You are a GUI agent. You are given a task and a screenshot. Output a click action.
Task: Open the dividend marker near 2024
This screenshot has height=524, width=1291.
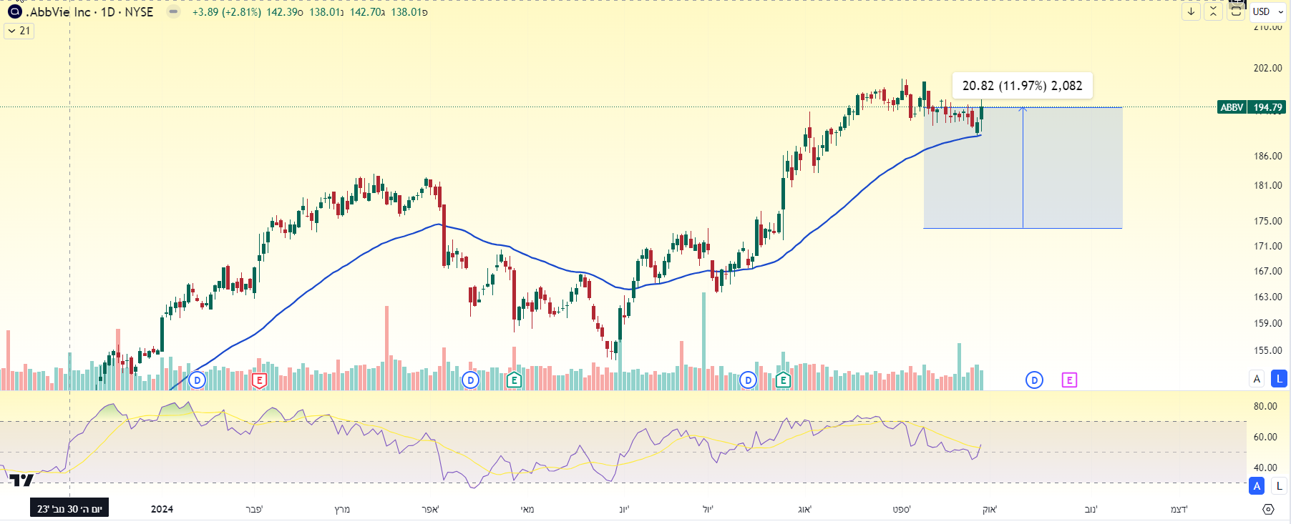point(198,380)
